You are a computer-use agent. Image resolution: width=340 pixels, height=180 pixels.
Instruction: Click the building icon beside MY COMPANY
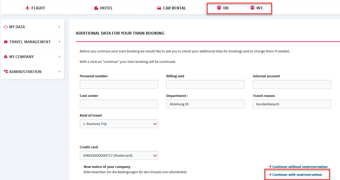[x=6, y=57]
